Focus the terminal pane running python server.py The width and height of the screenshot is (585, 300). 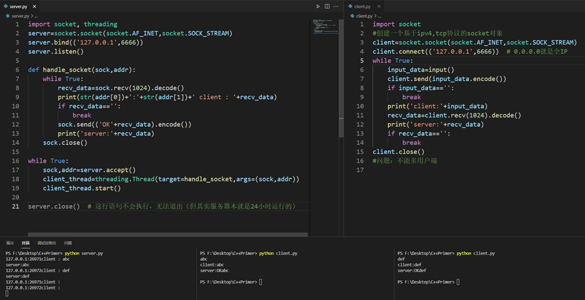pos(98,273)
